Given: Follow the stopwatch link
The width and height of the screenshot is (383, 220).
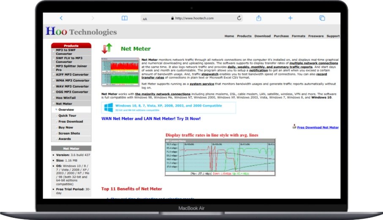Looking at the screenshot, I should pos(210,74).
